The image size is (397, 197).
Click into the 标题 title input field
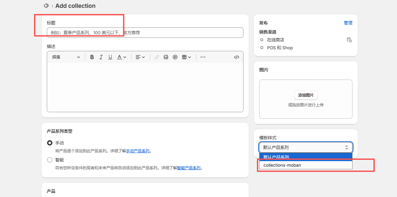point(145,33)
